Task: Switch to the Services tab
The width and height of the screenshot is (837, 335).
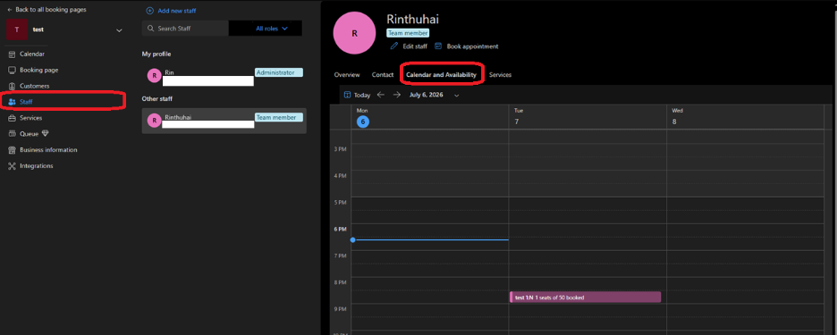Action: coord(500,75)
